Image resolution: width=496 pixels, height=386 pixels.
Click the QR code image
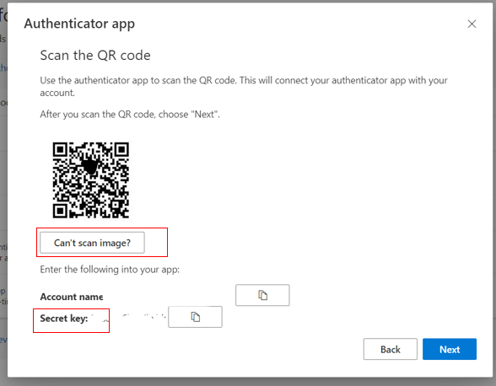[x=91, y=180]
